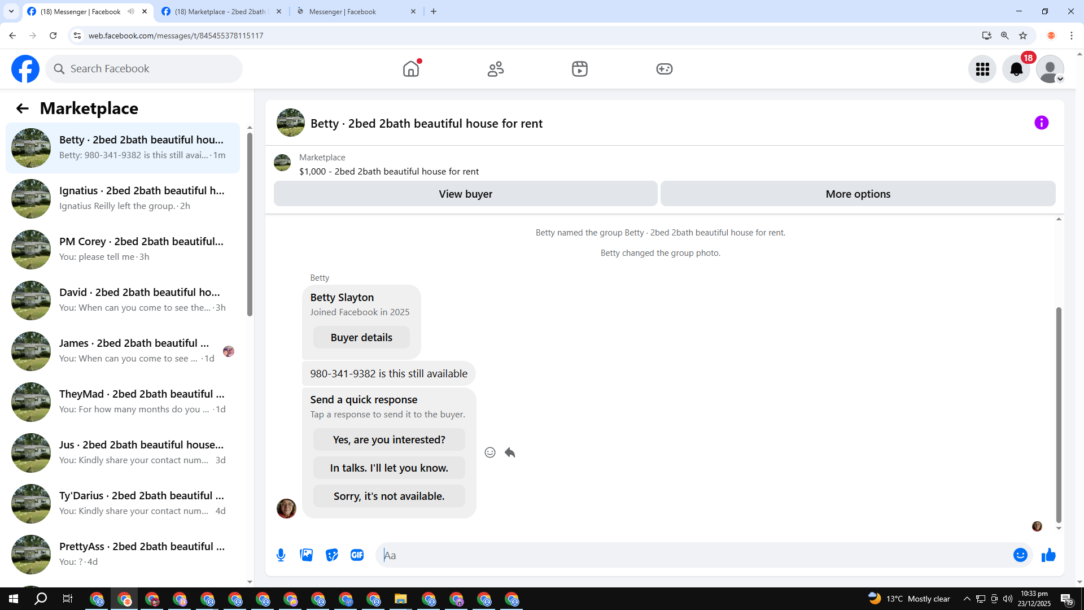Open Chrome tab search dropdown
The image size is (1084, 610).
tap(11, 11)
